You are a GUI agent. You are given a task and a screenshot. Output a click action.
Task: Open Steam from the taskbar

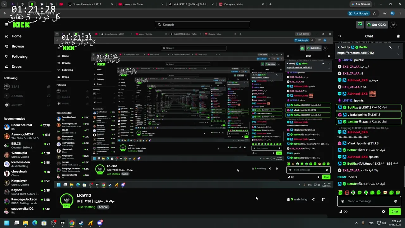81,223
